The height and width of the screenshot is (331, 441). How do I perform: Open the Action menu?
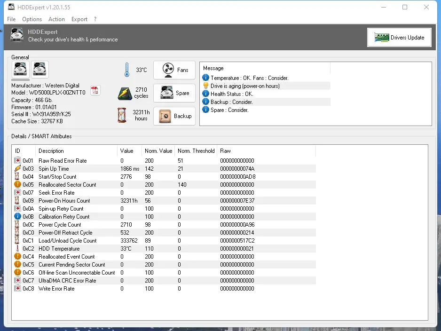(56, 19)
